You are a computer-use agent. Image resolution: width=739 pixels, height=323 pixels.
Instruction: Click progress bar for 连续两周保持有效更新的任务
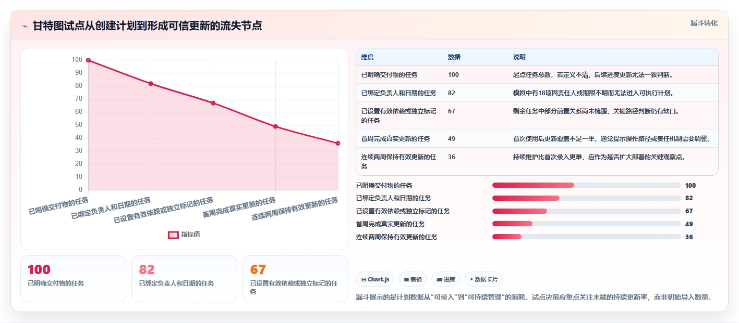click(x=587, y=237)
